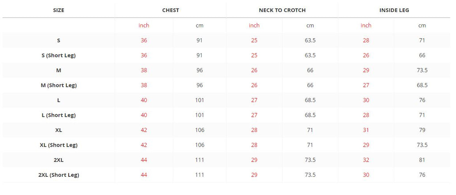Click the INSIDE LEG header

coord(394,10)
